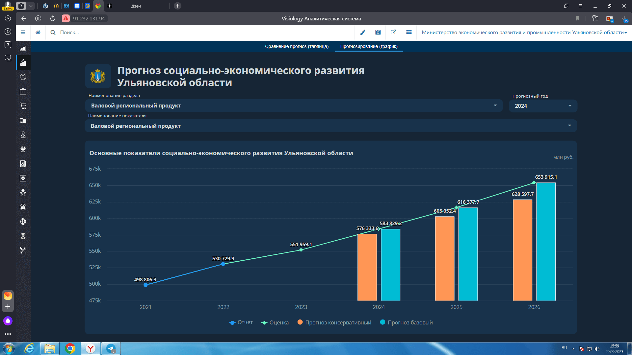Toggle Прогноз консервативный series in legend
Screen dimensions: 632x355
[x=334, y=322]
